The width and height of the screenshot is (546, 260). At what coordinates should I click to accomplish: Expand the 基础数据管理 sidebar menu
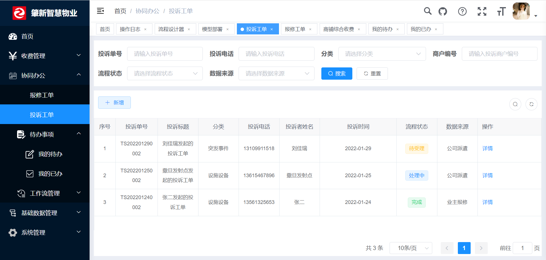coord(45,213)
